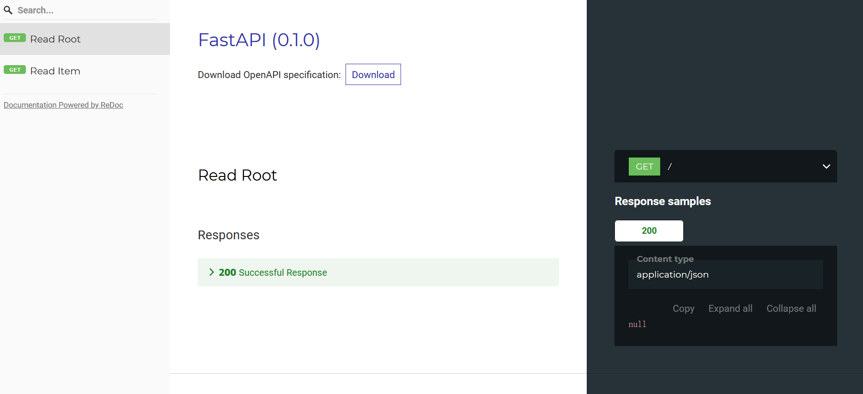Click the search magnifier icon
The height and width of the screenshot is (394, 863).
(x=8, y=10)
